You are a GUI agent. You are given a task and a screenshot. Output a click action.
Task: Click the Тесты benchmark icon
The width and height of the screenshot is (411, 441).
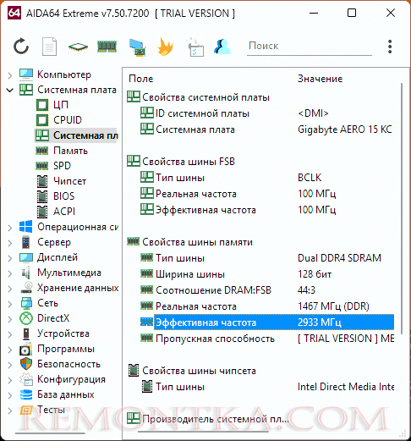coord(26,410)
